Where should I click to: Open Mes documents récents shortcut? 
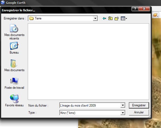pyautogui.click(x=14, y=32)
